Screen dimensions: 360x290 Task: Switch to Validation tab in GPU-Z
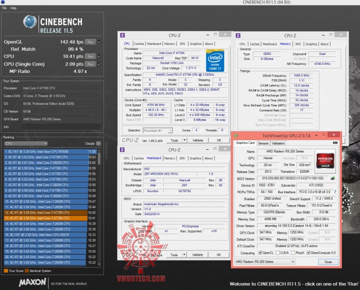click(x=278, y=143)
